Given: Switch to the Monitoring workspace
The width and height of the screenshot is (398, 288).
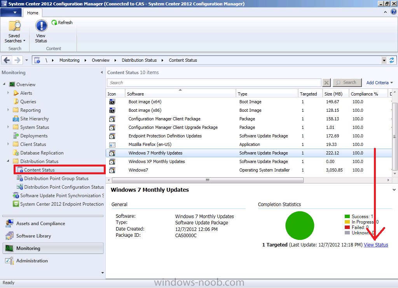Looking at the screenshot, I should 53,248.
